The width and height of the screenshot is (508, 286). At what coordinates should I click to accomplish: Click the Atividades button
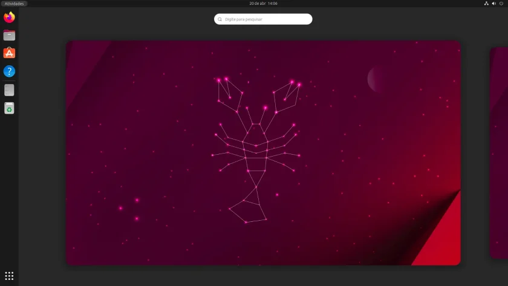coord(14,4)
